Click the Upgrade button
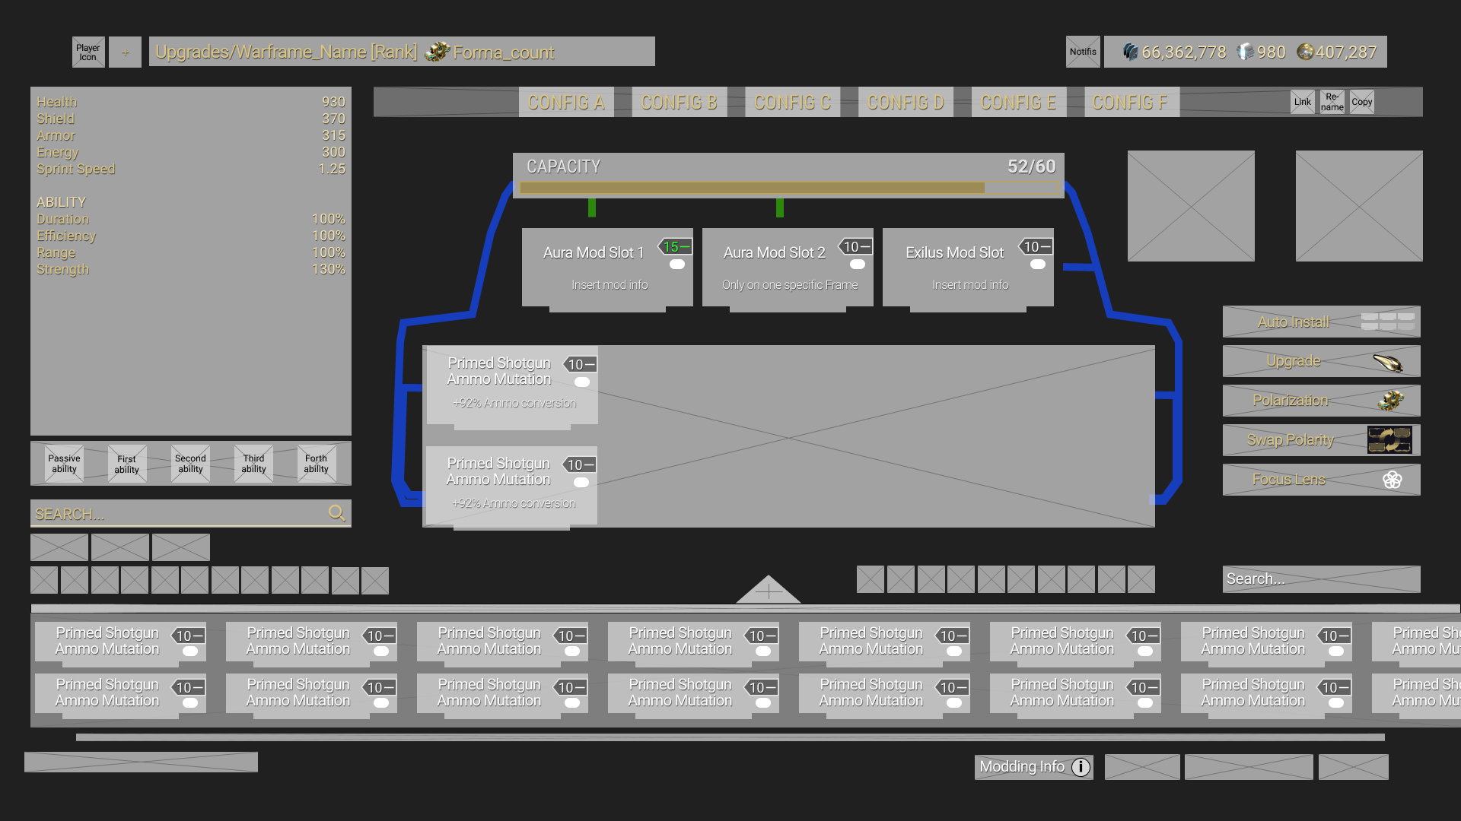 (1322, 361)
